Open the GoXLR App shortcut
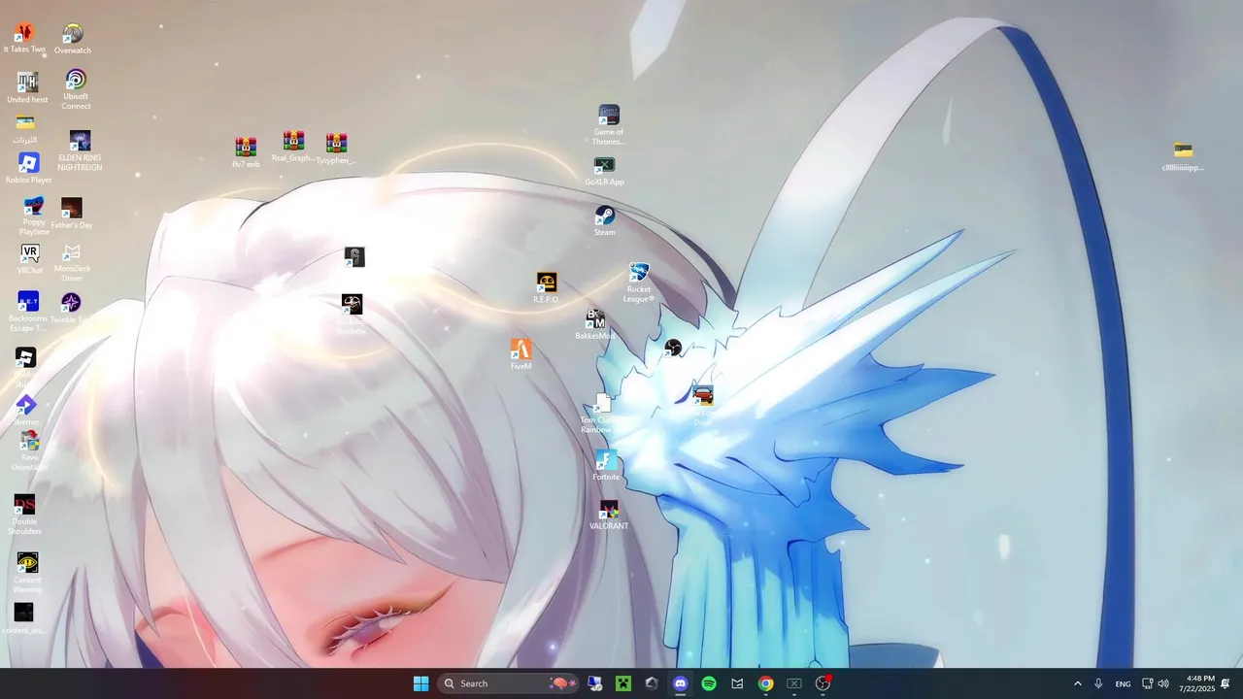 click(x=604, y=172)
